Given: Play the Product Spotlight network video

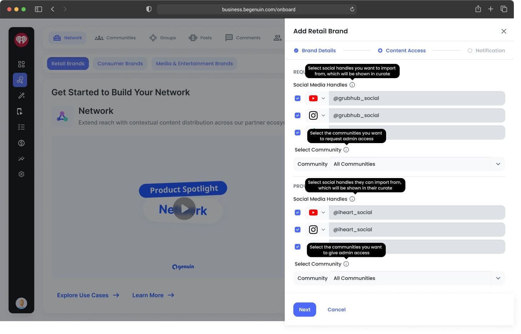Looking at the screenshot, I should pos(184,209).
